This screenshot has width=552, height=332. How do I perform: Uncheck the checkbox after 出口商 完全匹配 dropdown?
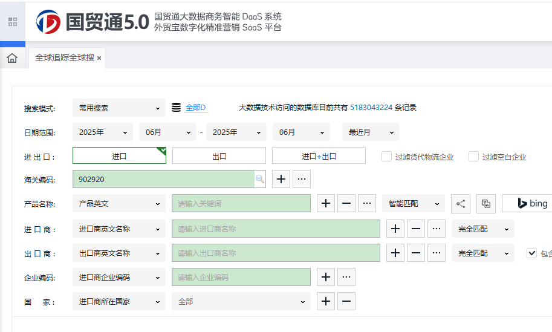pyautogui.click(x=531, y=253)
